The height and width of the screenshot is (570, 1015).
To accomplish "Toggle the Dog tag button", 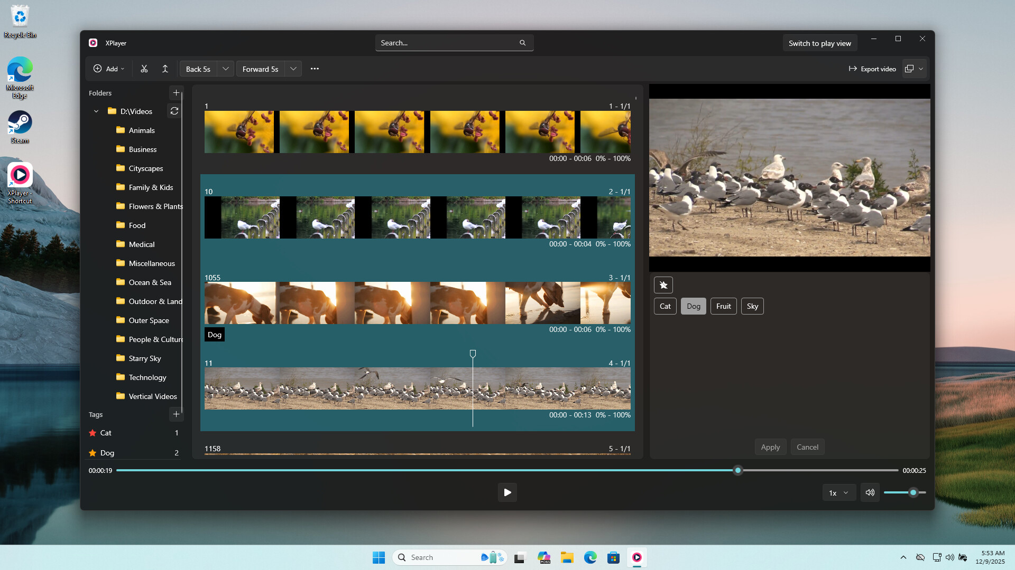I will pyautogui.click(x=693, y=306).
